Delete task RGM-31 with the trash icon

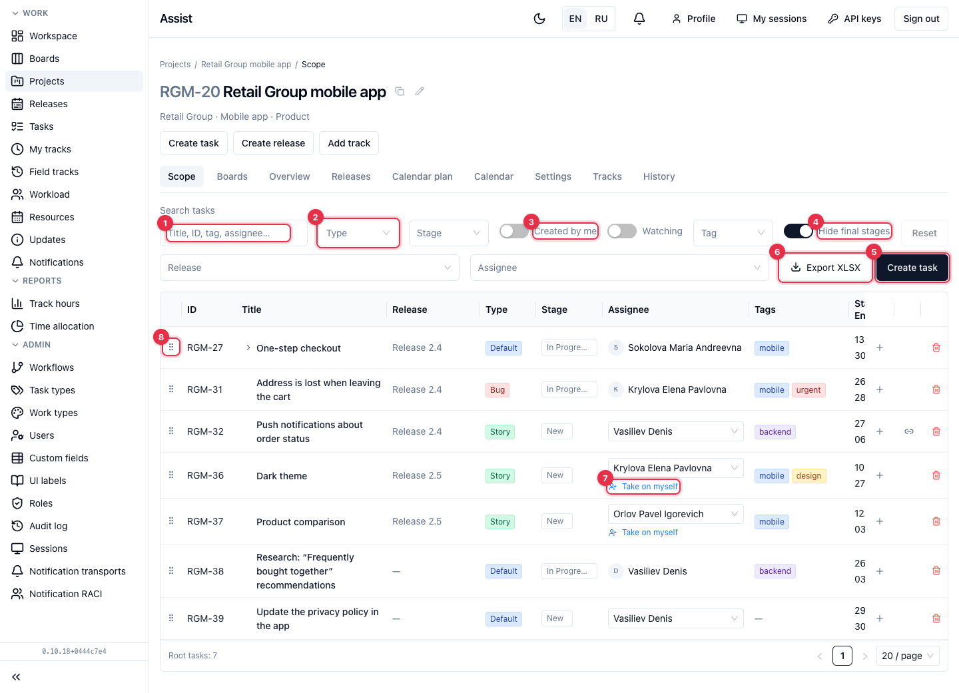(936, 389)
